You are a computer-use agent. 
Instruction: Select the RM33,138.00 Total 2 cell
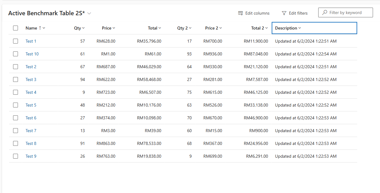(256, 105)
